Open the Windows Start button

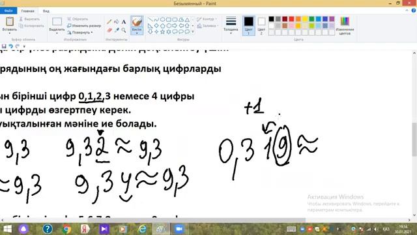(x=7, y=229)
